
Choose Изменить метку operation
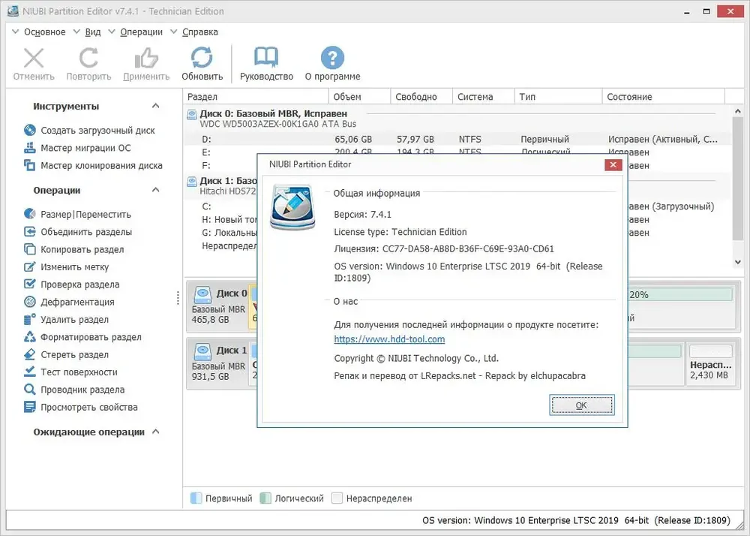pyautogui.click(x=66, y=267)
